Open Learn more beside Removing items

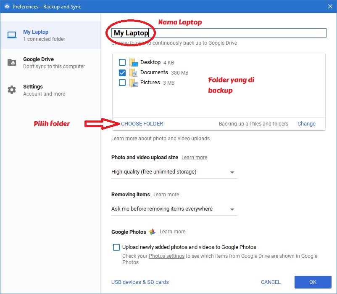click(166, 195)
